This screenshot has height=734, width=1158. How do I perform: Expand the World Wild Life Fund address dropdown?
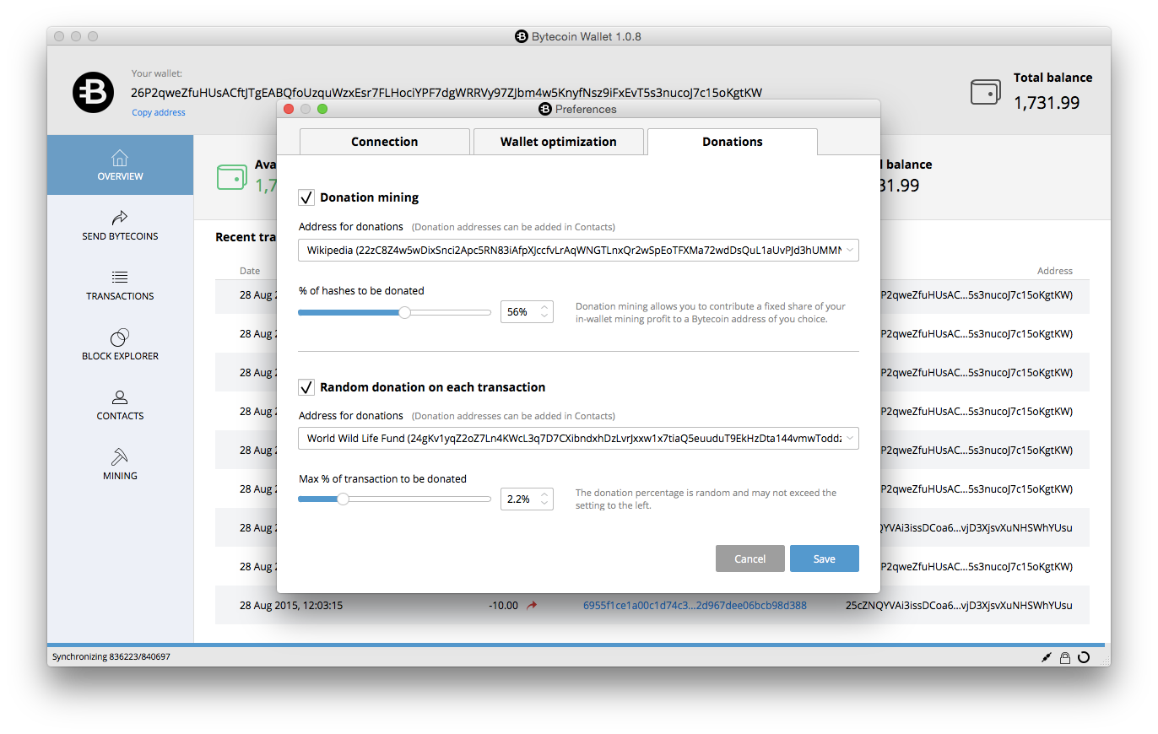click(x=578, y=438)
